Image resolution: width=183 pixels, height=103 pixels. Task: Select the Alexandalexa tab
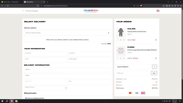[34, 2]
